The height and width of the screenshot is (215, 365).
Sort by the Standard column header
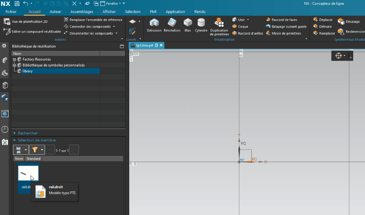click(x=33, y=159)
